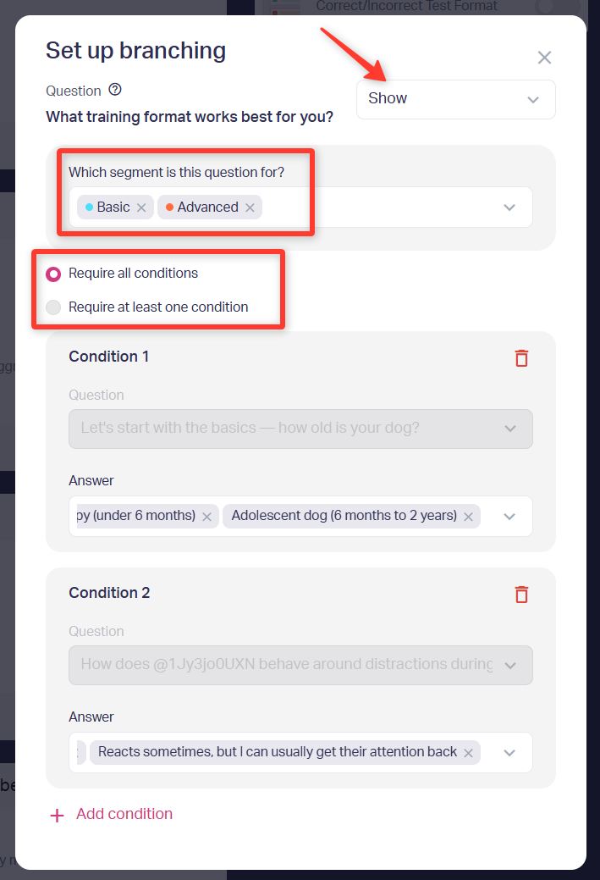Remove the Basic segment tag
Image resolution: width=600 pixels, height=880 pixels.
[x=141, y=208]
